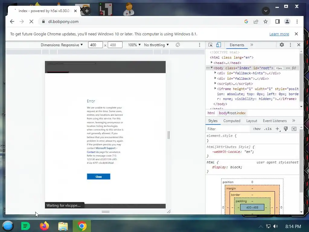The image size is (309, 232).
Task: Toggle the .cls class editor
Action: coord(268,129)
